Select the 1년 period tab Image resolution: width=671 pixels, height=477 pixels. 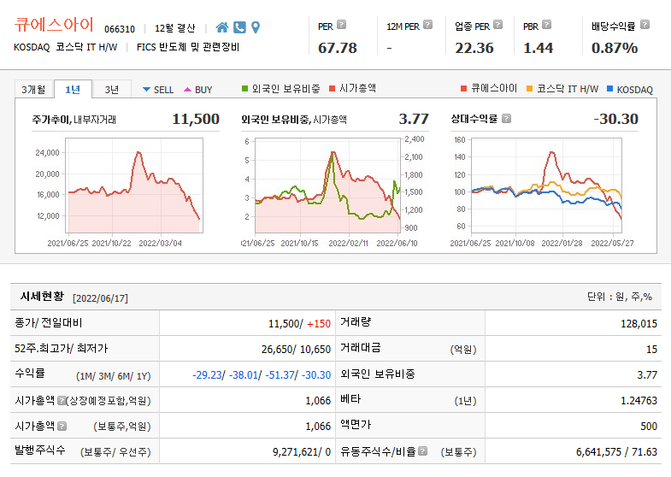point(73,90)
